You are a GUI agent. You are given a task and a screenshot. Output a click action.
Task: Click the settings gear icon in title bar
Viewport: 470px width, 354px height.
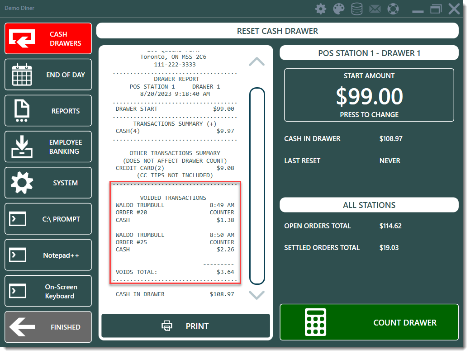[x=321, y=9]
